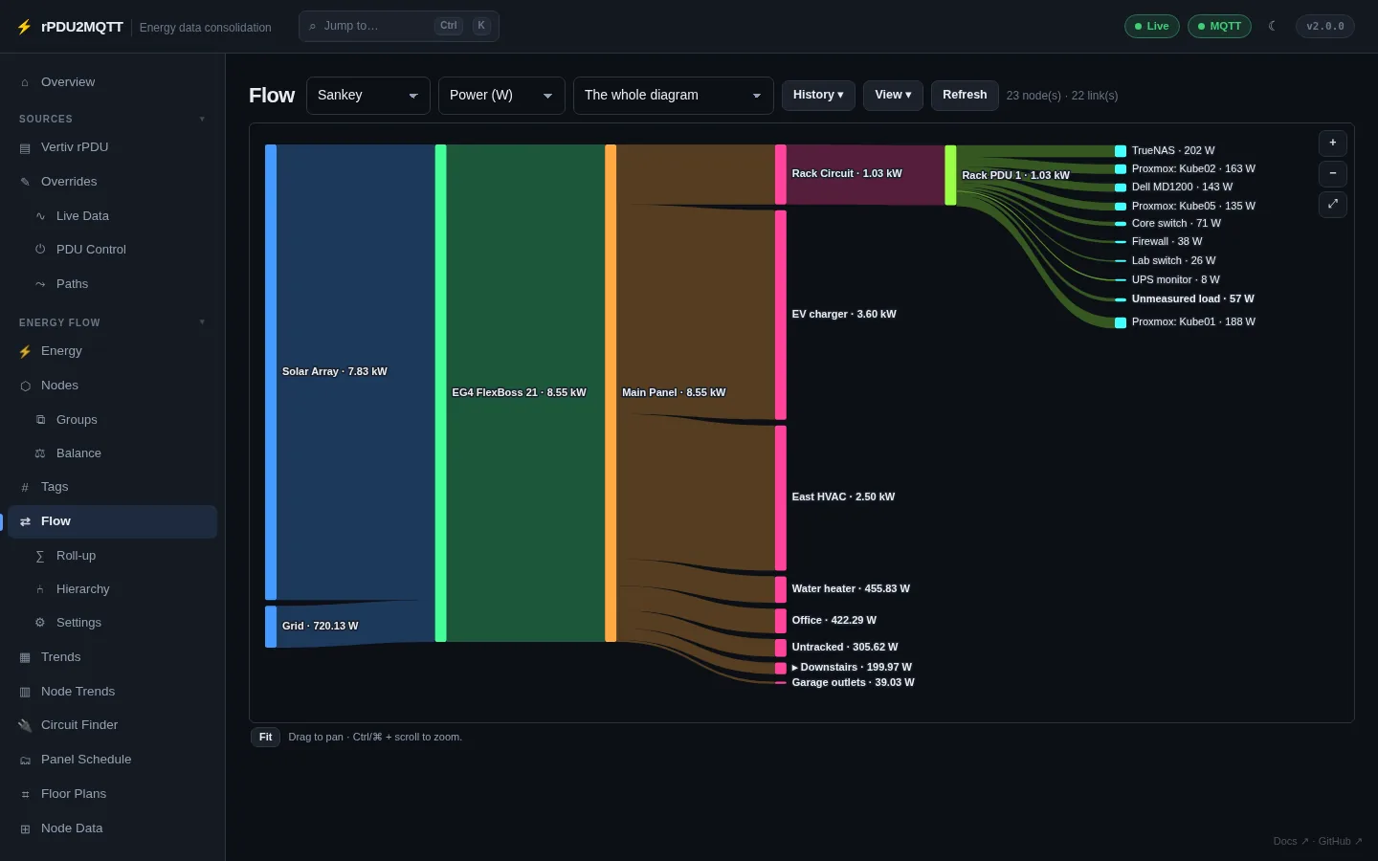Open the Overview page
The height and width of the screenshot is (861, 1378).
(113, 82)
